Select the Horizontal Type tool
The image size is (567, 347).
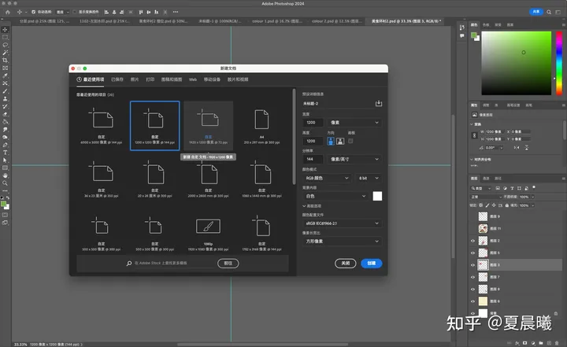5,153
